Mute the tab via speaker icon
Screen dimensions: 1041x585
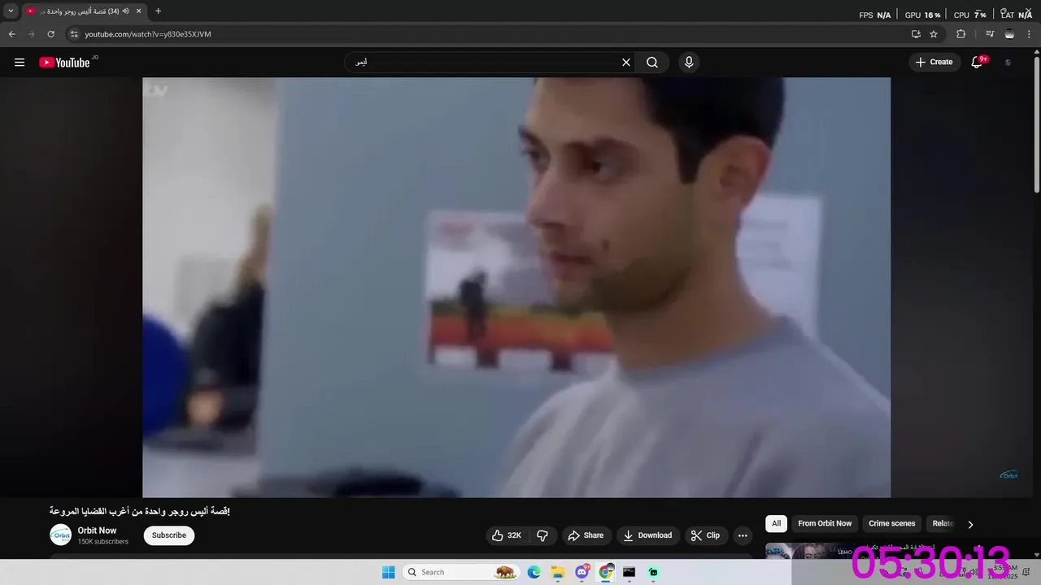tap(125, 11)
